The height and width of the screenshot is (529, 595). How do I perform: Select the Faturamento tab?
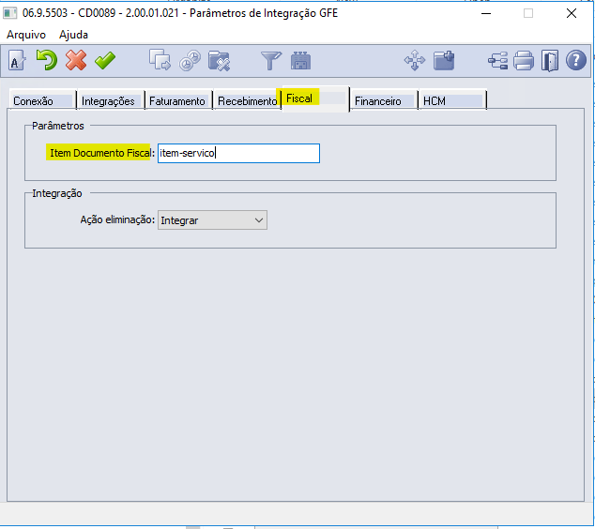coord(176,101)
